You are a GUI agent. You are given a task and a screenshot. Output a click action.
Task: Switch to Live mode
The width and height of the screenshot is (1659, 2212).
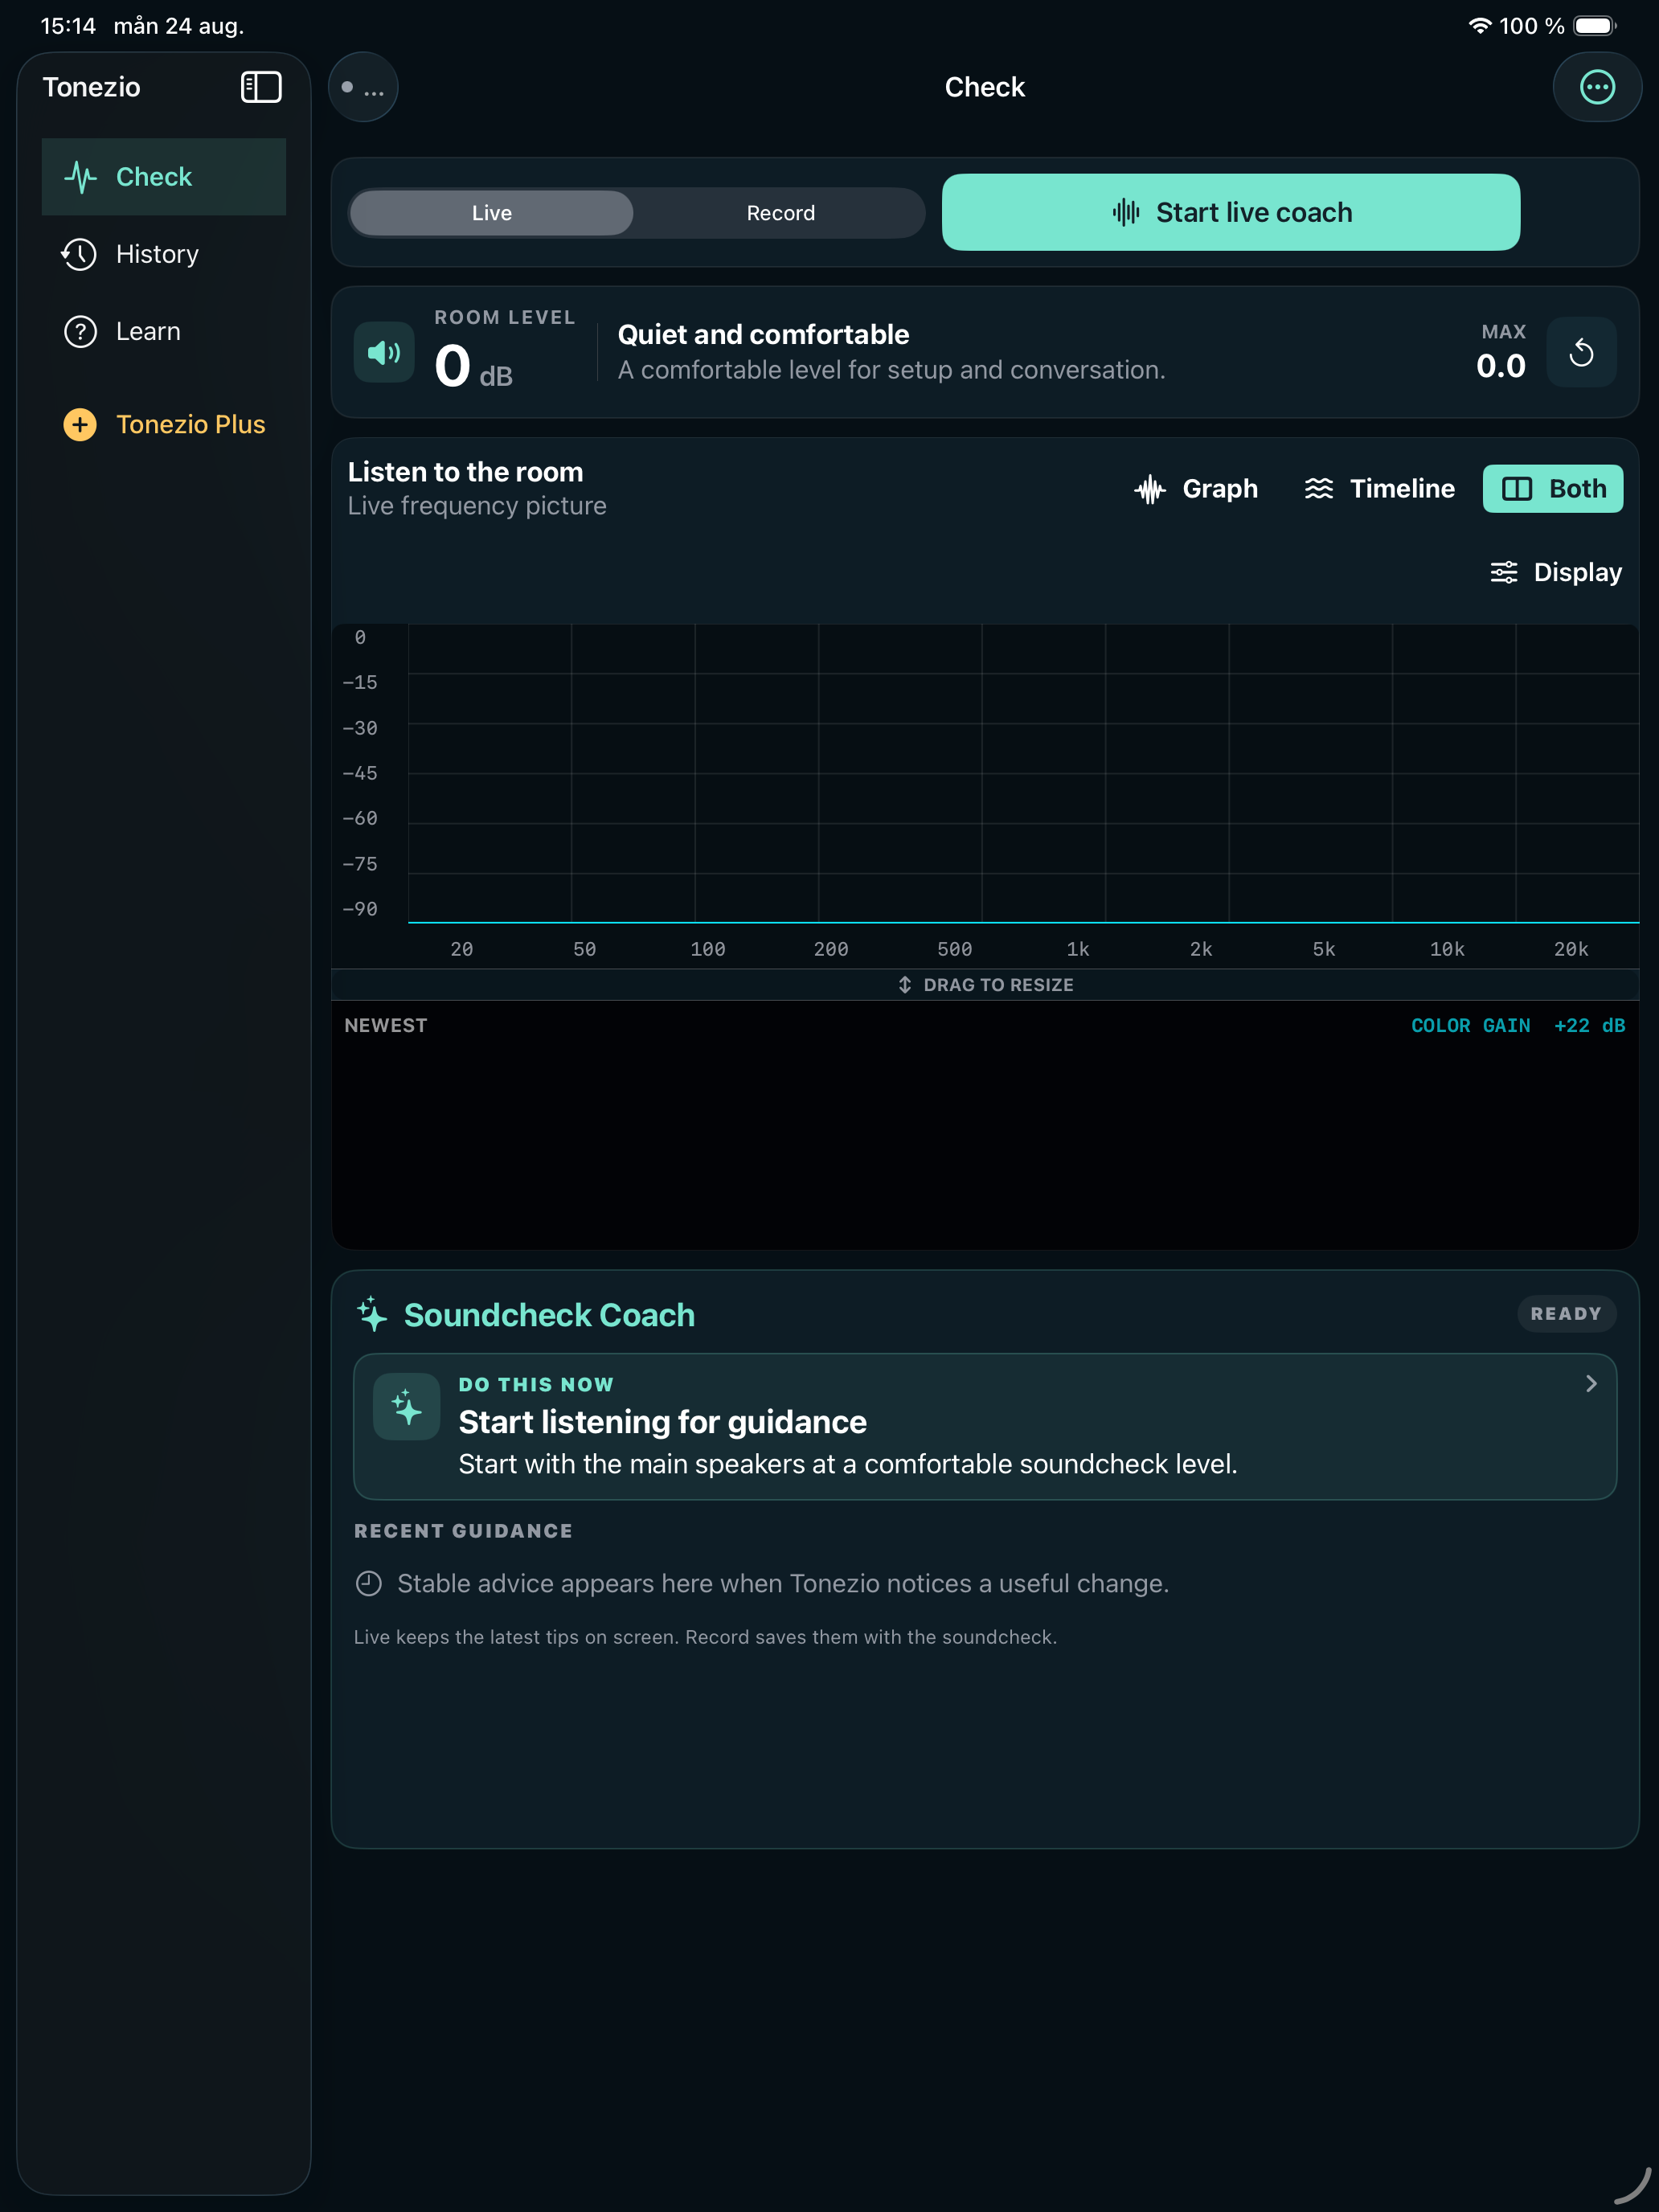[492, 213]
